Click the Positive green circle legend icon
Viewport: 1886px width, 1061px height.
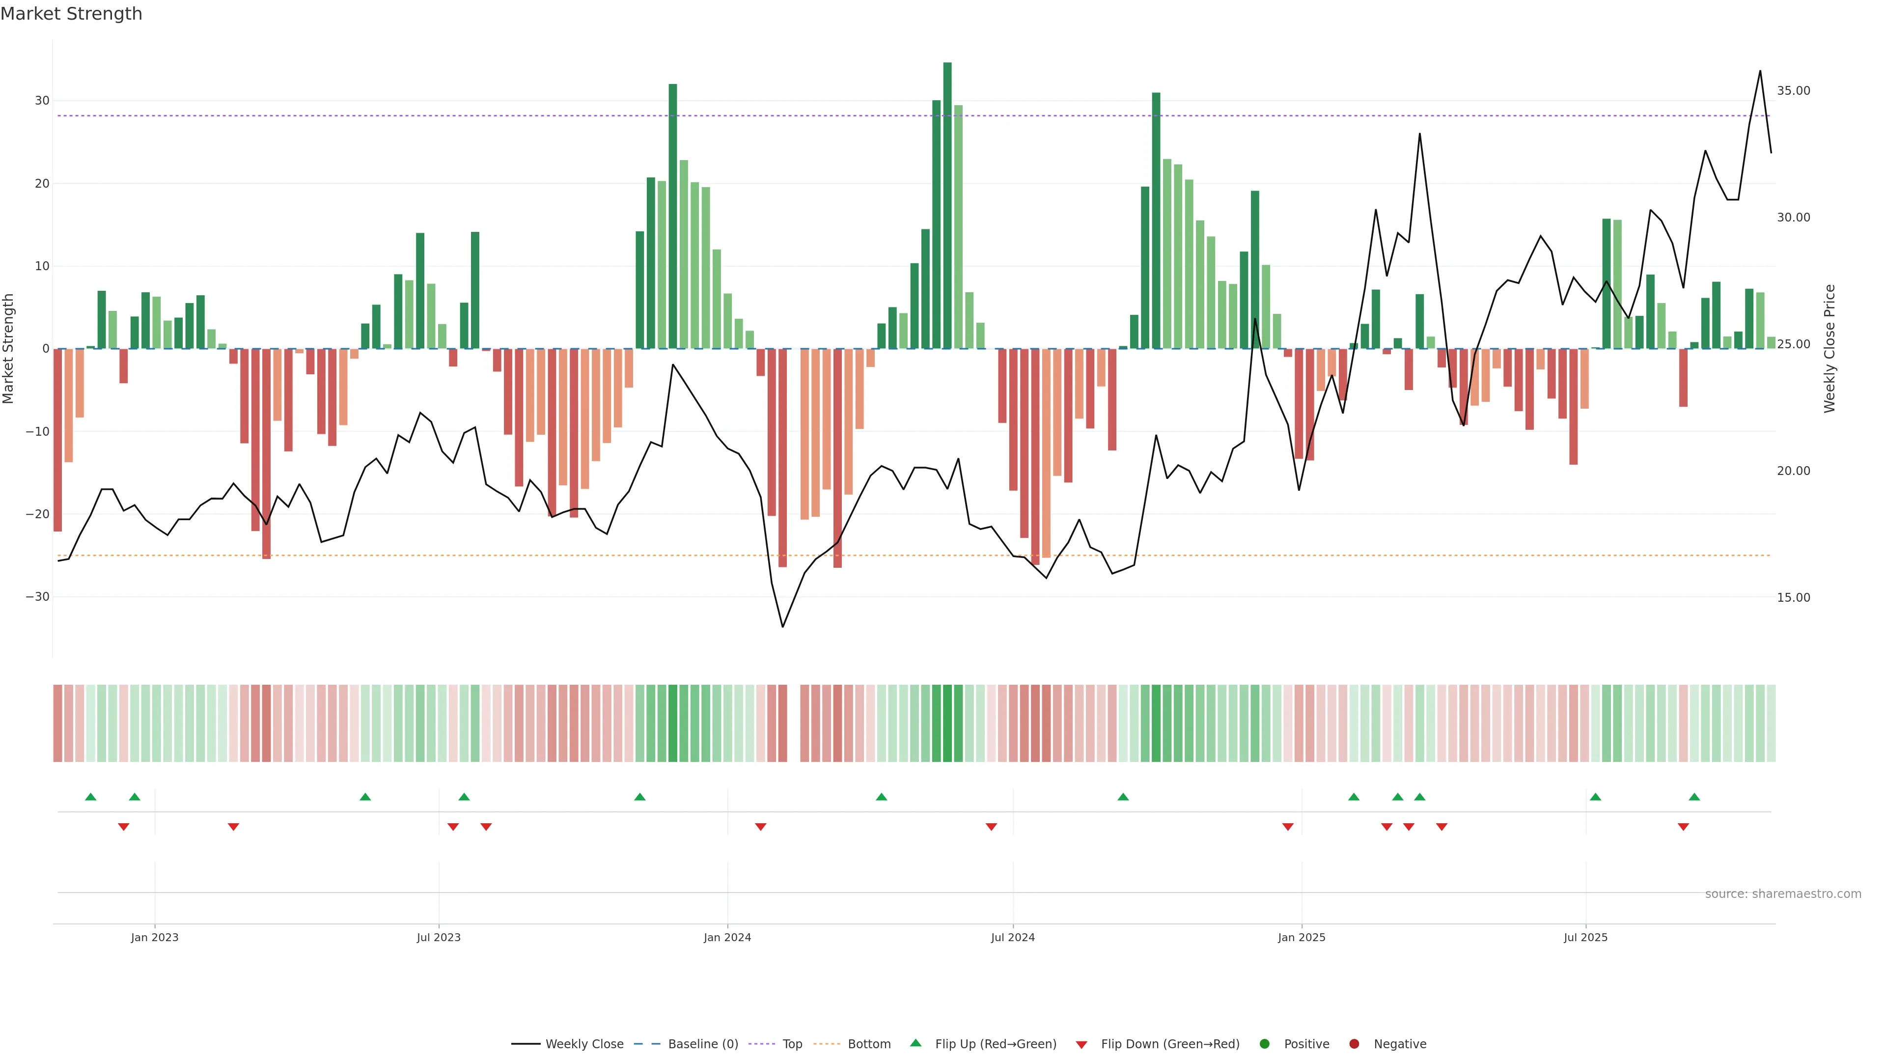coord(1264,1044)
